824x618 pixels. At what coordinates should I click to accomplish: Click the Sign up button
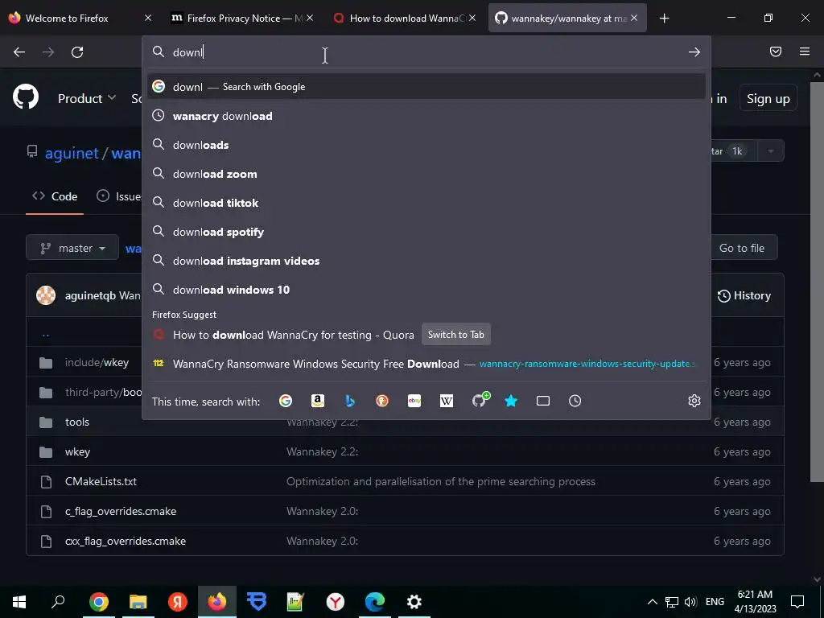click(x=768, y=98)
